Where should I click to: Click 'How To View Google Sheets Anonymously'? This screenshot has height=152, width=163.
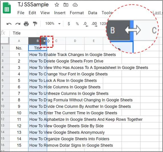(x=67, y=132)
